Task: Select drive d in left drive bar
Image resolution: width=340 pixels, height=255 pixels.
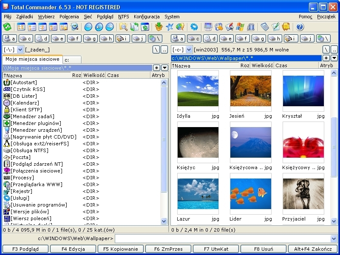Action: (42, 39)
